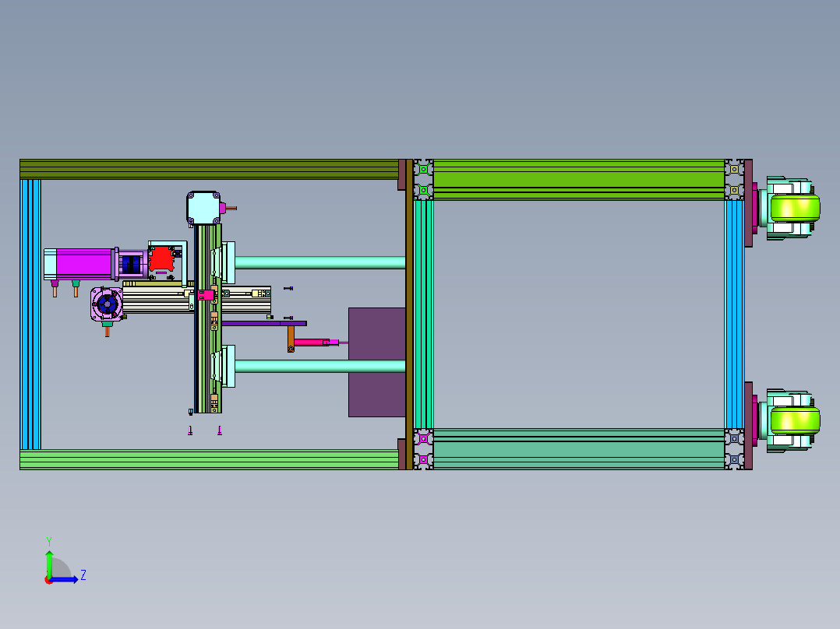This screenshot has width=840, height=629.
Task: Select the magenta servo motor body
Action: pos(83,264)
